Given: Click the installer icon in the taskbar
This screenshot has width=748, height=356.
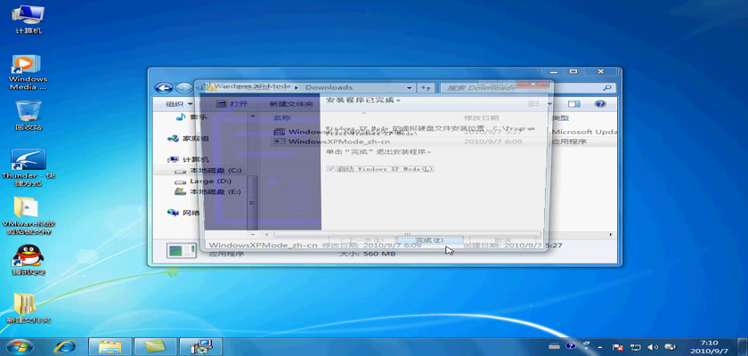Looking at the screenshot, I should (x=201, y=345).
